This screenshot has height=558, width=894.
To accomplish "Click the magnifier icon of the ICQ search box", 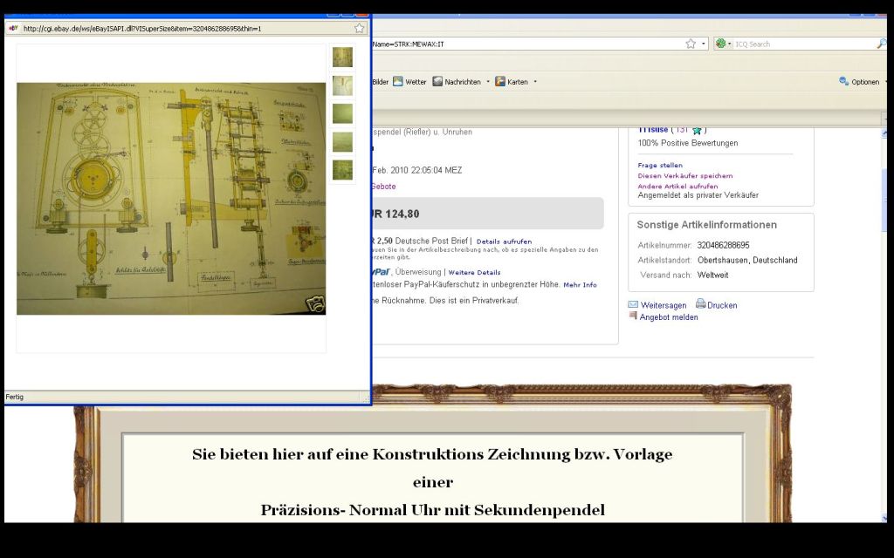I will click(882, 44).
